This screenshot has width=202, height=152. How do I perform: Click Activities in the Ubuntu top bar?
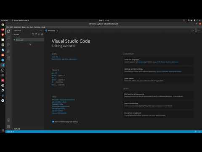tap(5, 20)
